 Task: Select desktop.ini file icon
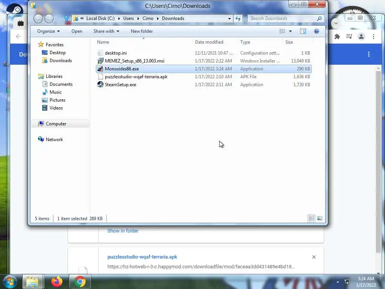[x=100, y=53]
